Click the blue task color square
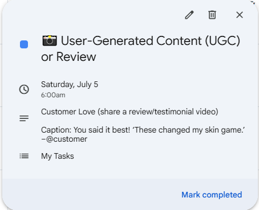 pyautogui.click(x=24, y=44)
